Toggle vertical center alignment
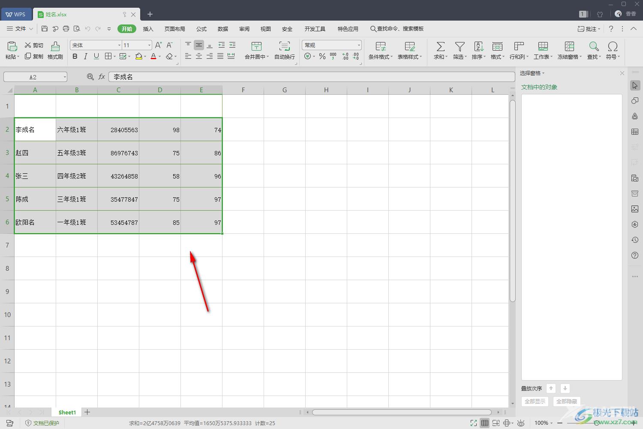 (x=199, y=45)
